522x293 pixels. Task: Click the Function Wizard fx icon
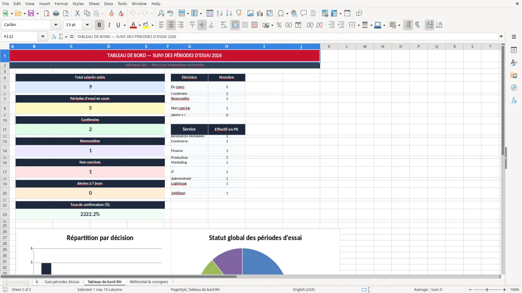pos(54,36)
